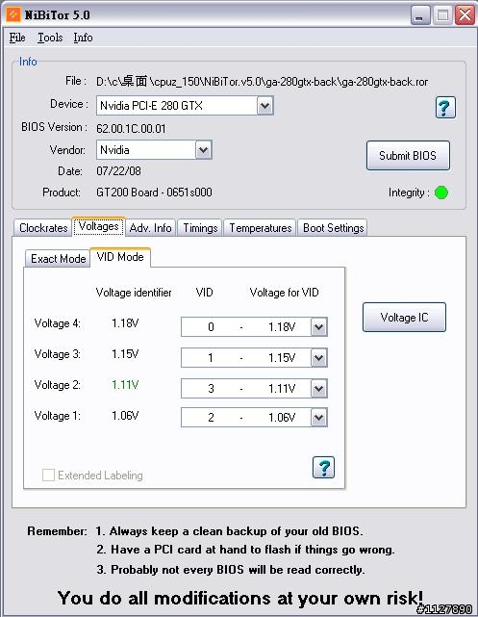
Task: Click the BIOS file path text
Action: click(x=263, y=82)
